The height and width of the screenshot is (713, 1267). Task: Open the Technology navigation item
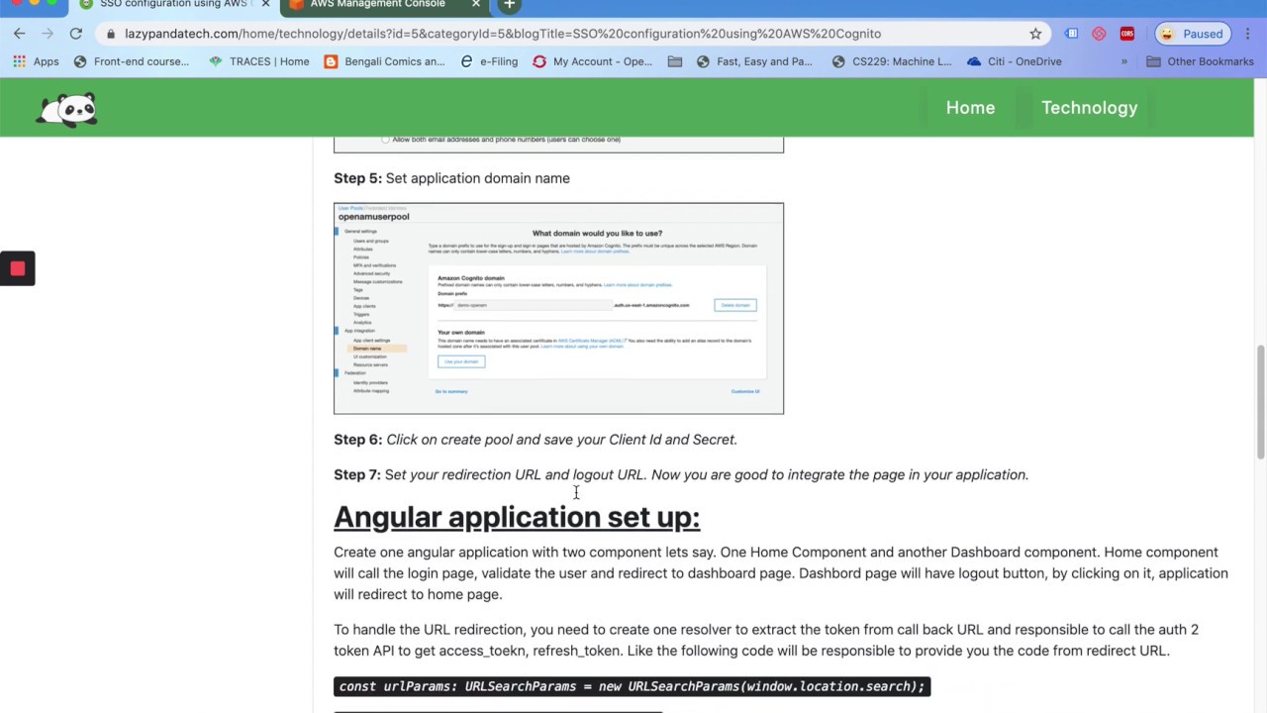point(1089,108)
